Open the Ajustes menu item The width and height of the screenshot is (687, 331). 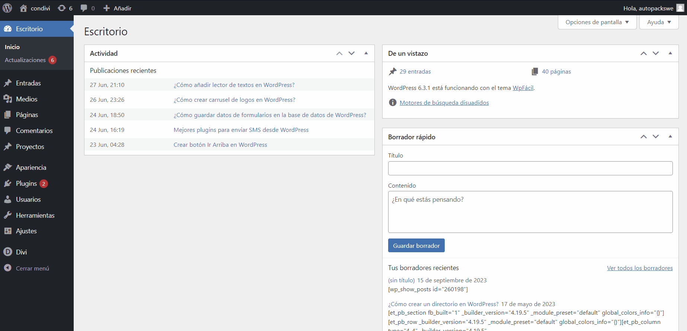26,231
